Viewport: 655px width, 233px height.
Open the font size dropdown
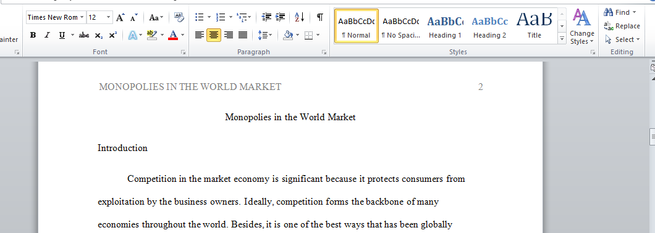(x=109, y=17)
